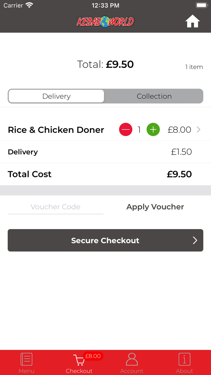Tap Apply Voucher
This screenshot has width=211, height=375.
[x=155, y=207]
